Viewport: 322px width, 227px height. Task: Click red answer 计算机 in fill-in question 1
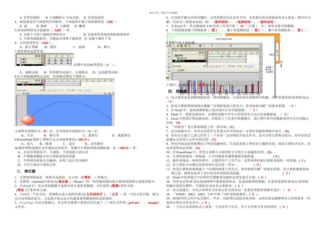[86, 177]
